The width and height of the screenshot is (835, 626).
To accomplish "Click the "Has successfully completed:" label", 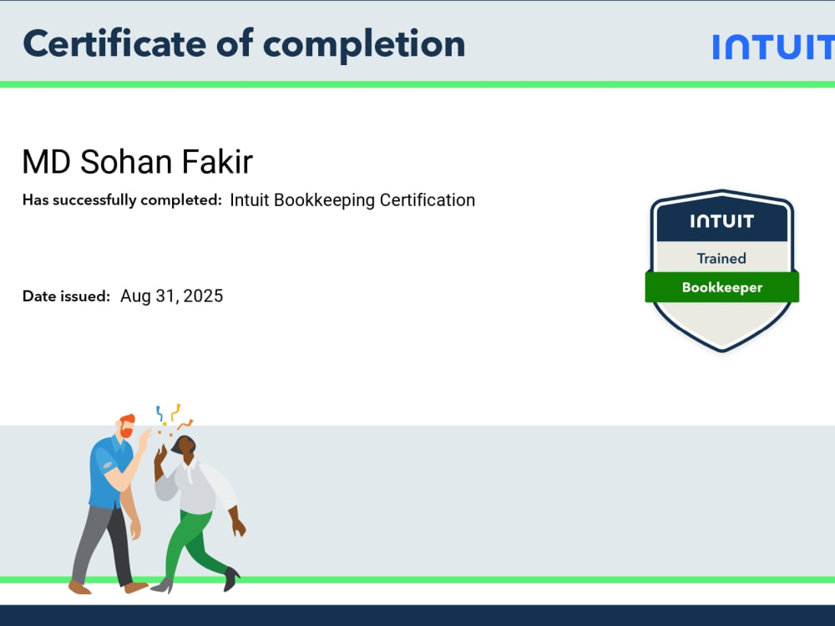I will click(x=122, y=200).
